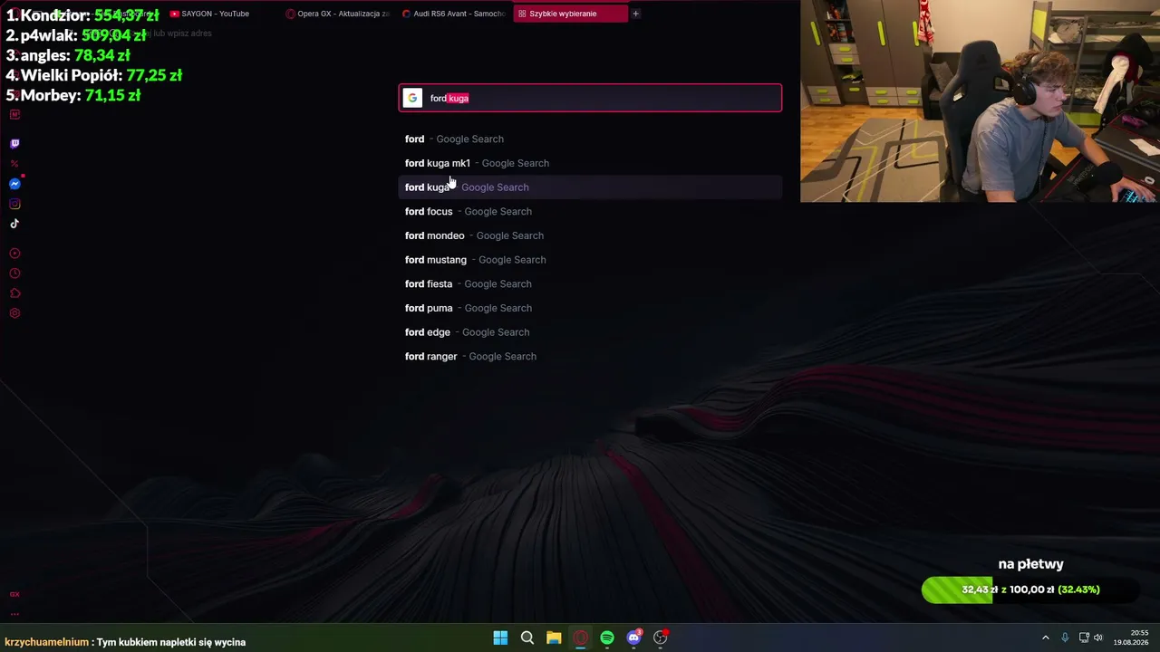Open Windows taskbar Search

click(x=527, y=638)
